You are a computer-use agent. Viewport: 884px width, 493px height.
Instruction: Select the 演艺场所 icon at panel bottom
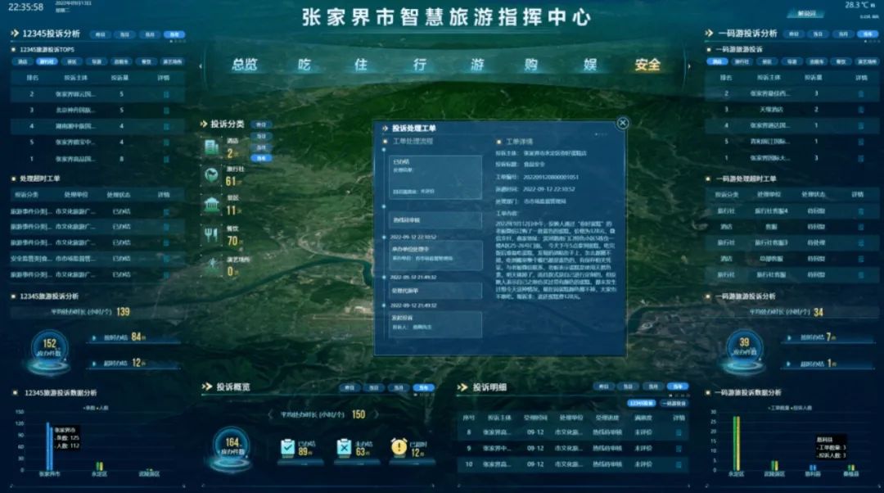click(x=211, y=263)
